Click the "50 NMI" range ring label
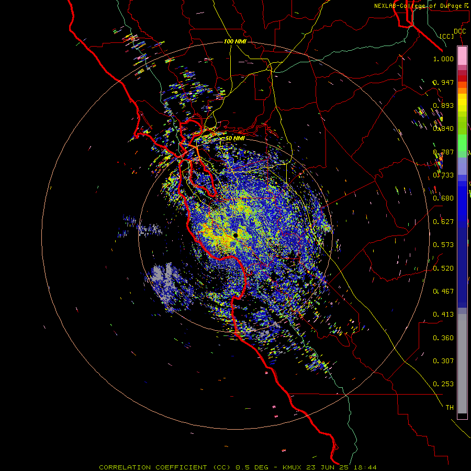Screen dimensions: 471x471 tap(235, 138)
